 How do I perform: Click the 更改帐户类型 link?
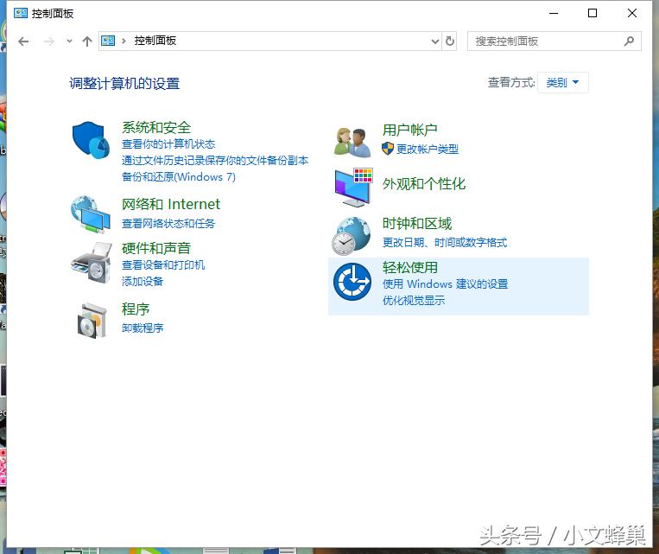click(428, 149)
